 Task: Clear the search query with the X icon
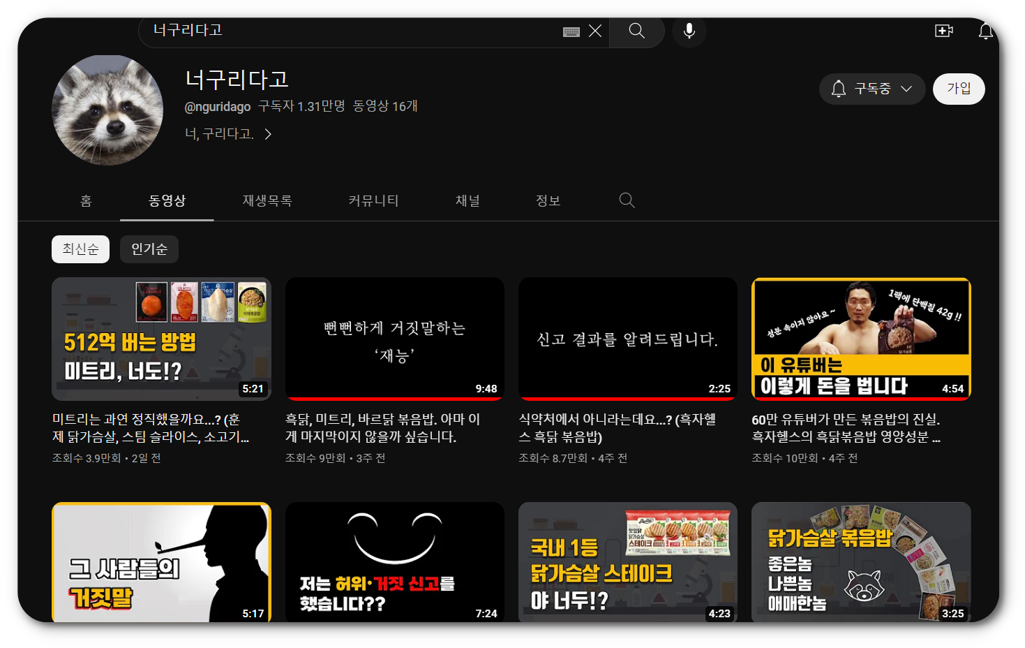594,31
